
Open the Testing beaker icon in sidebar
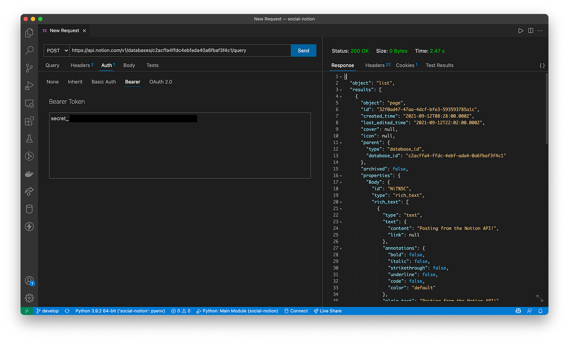29,138
